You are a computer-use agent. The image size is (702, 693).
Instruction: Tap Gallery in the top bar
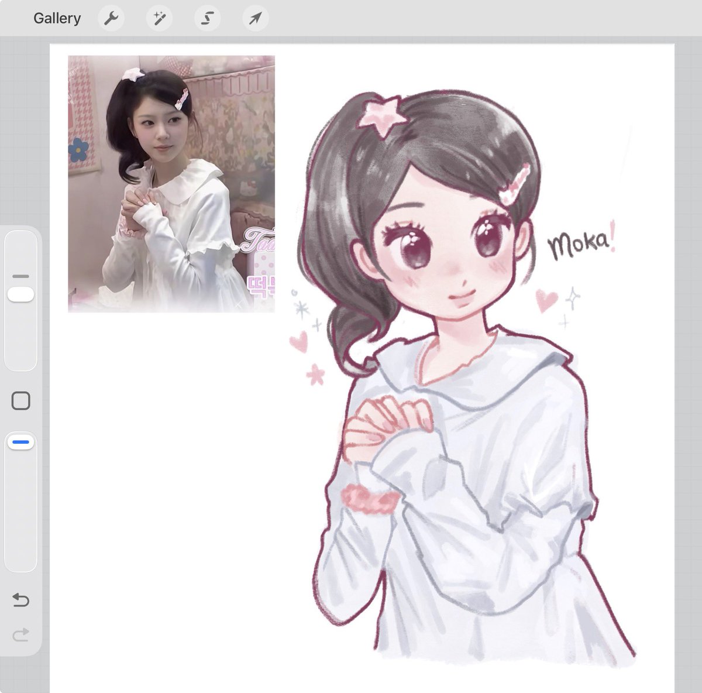[57, 18]
